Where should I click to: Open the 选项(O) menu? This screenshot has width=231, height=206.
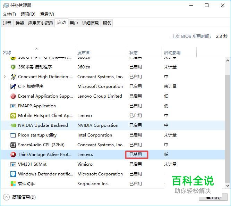pos(28,14)
